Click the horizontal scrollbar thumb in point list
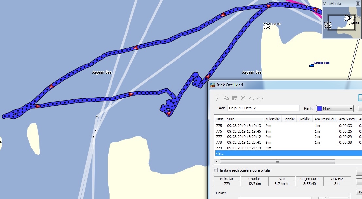The height and width of the screenshot is (199, 362). (x=277, y=162)
